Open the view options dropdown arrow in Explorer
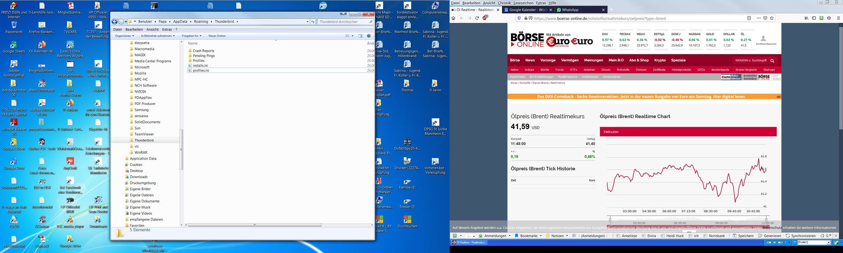The image size is (843, 253). pyautogui.click(x=353, y=36)
